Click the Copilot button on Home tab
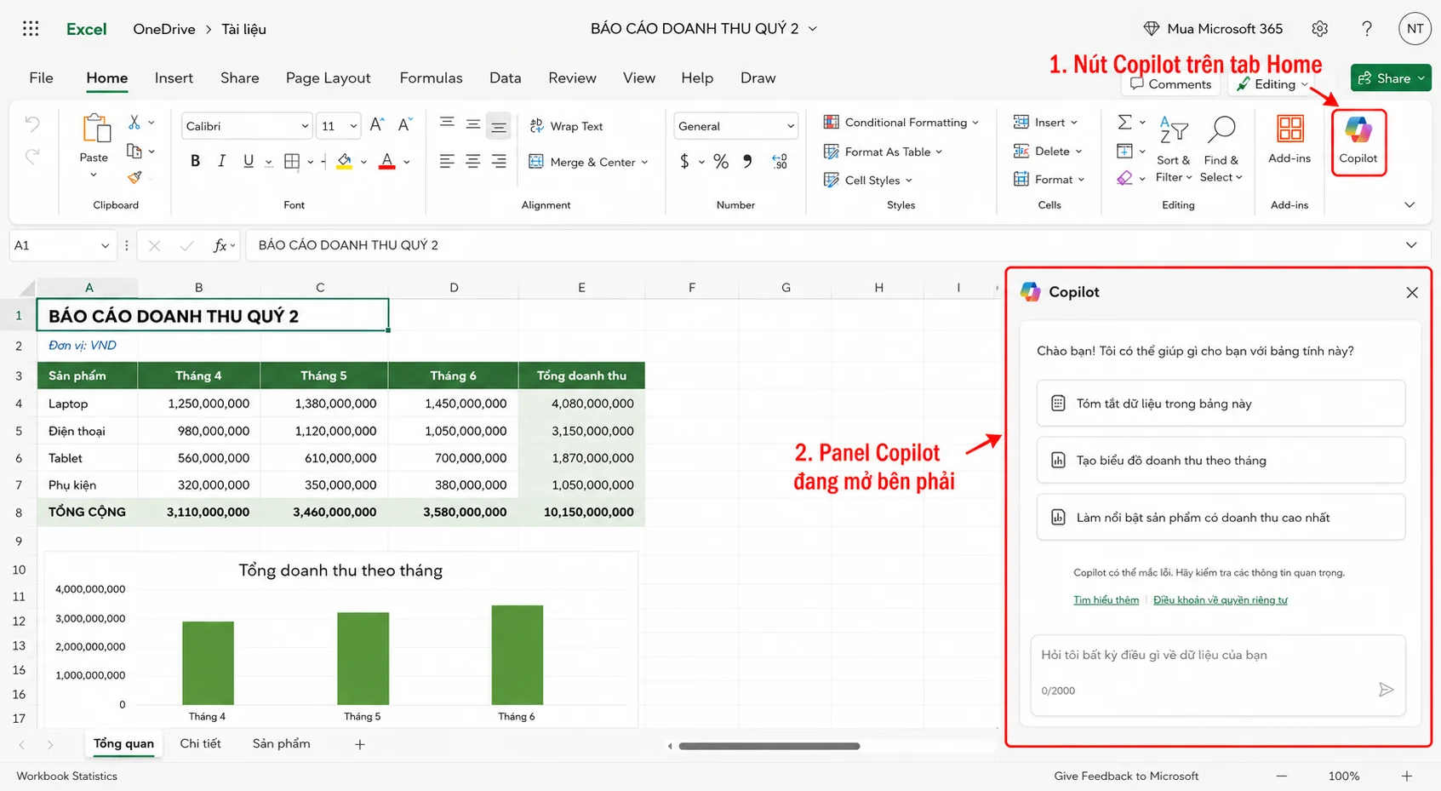The height and width of the screenshot is (791, 1441). click(x=1358, y=142)
